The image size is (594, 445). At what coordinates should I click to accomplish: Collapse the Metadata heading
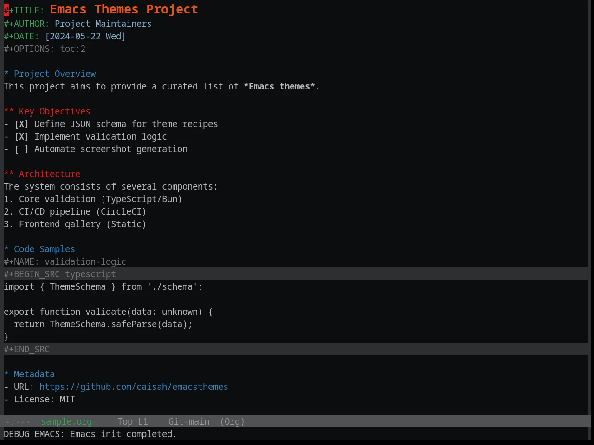pyautogui.click(x=29, y=375)
